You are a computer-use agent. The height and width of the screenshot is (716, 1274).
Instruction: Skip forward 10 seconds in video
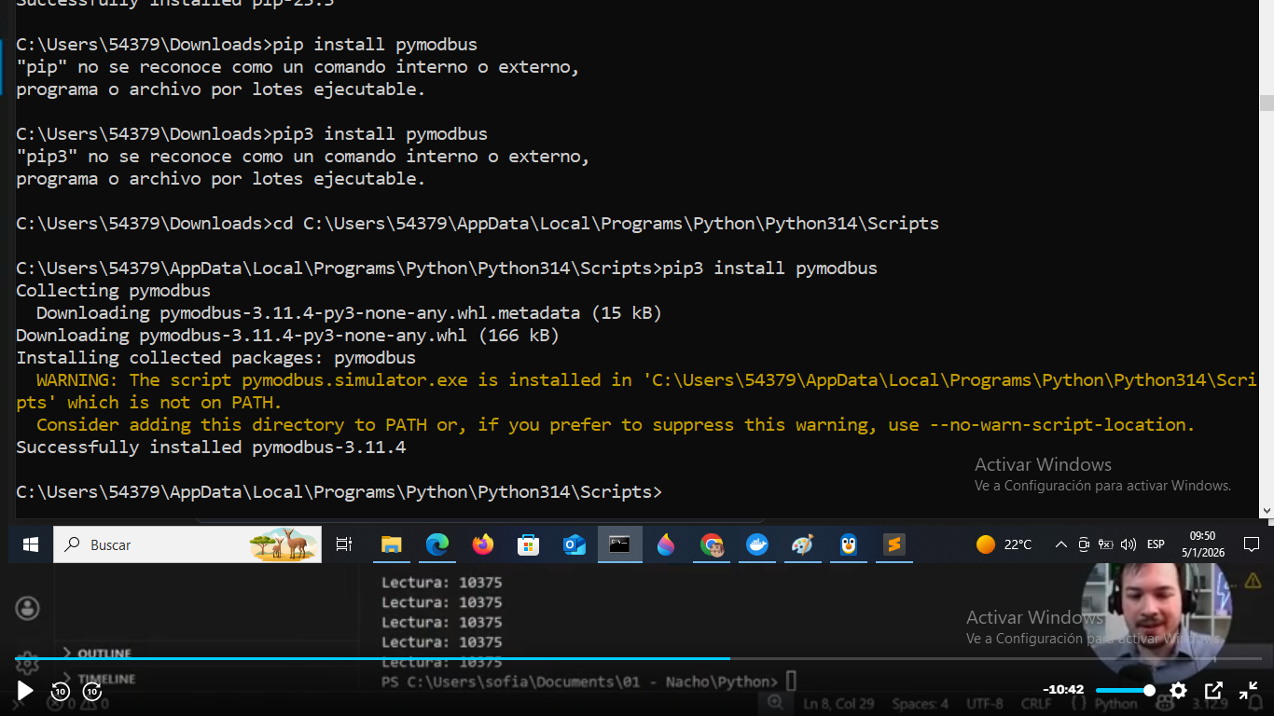[92, 691]
